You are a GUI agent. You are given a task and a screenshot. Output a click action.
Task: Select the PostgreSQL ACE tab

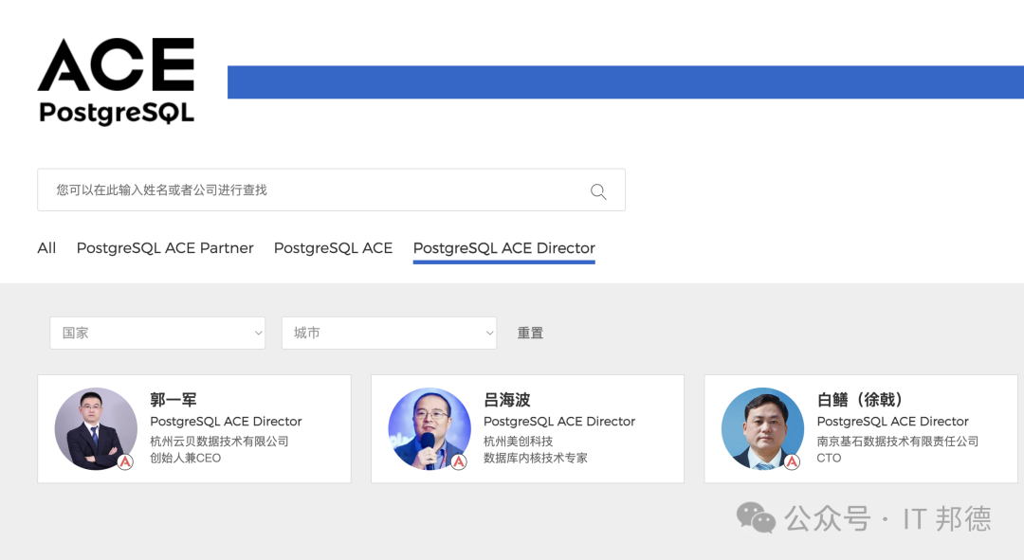[x=333, y=248]
